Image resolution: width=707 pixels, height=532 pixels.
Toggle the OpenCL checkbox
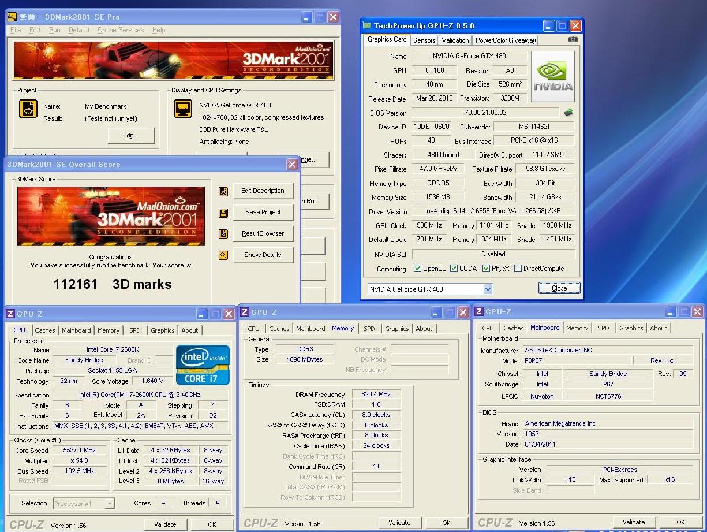[x=418, y=269]
